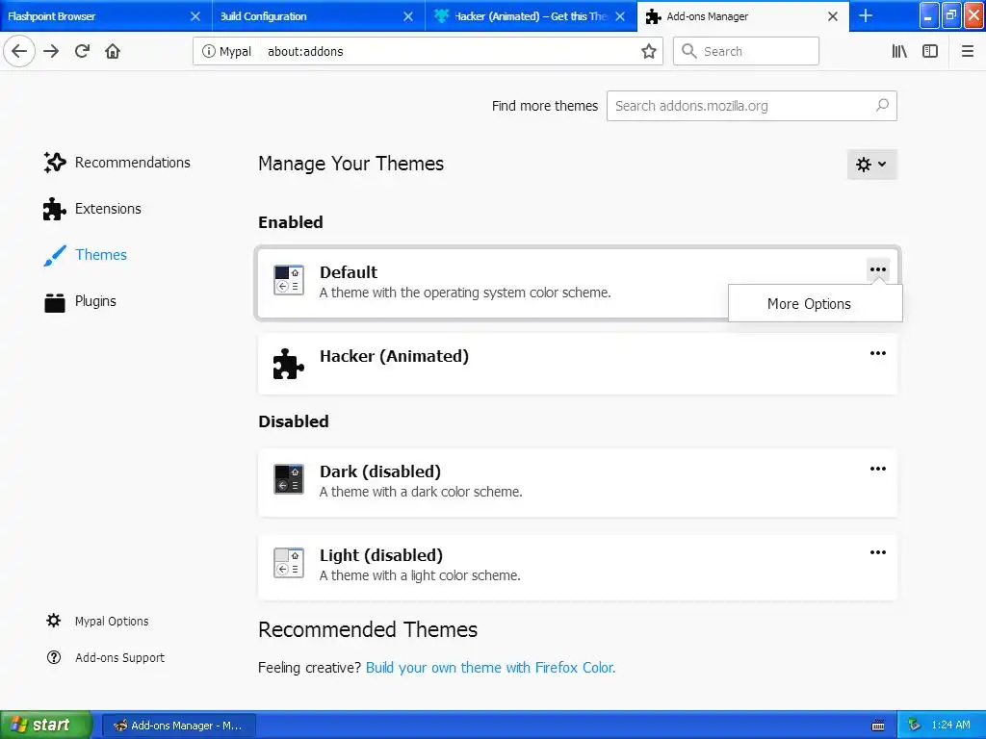Select the Default theme title
This screenshot has width=986, height=739.
point(349,272)
